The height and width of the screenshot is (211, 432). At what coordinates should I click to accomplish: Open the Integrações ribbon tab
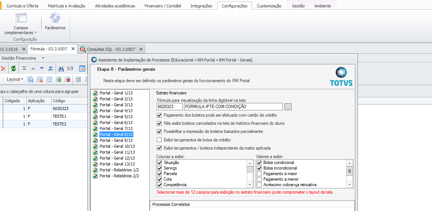pos(202,6)
